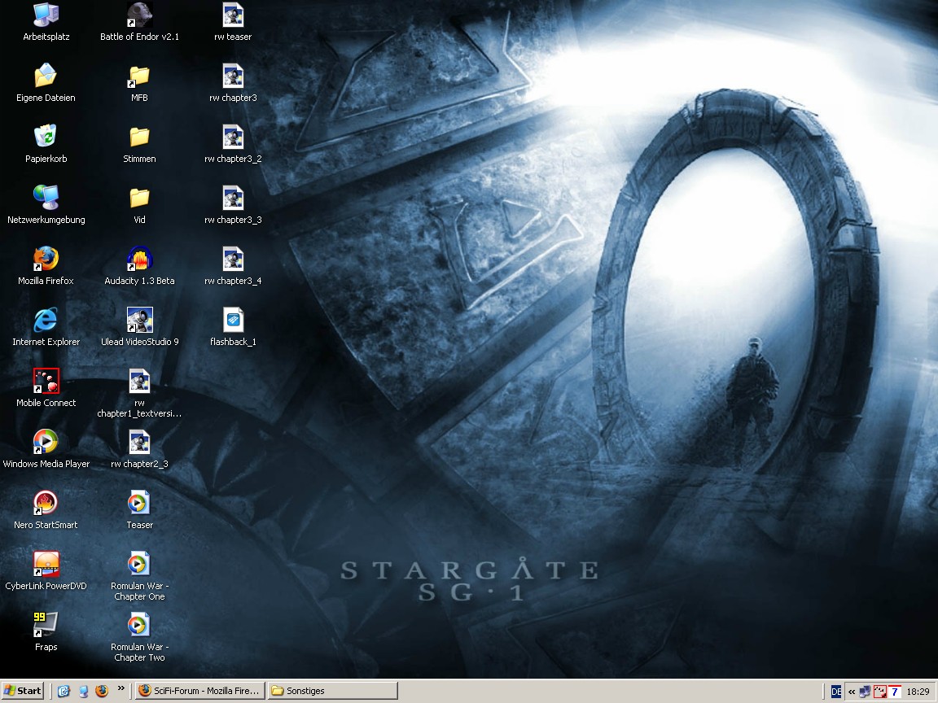
Task: Select the Mobile Connect icon
Action: [x=46, y=382]
